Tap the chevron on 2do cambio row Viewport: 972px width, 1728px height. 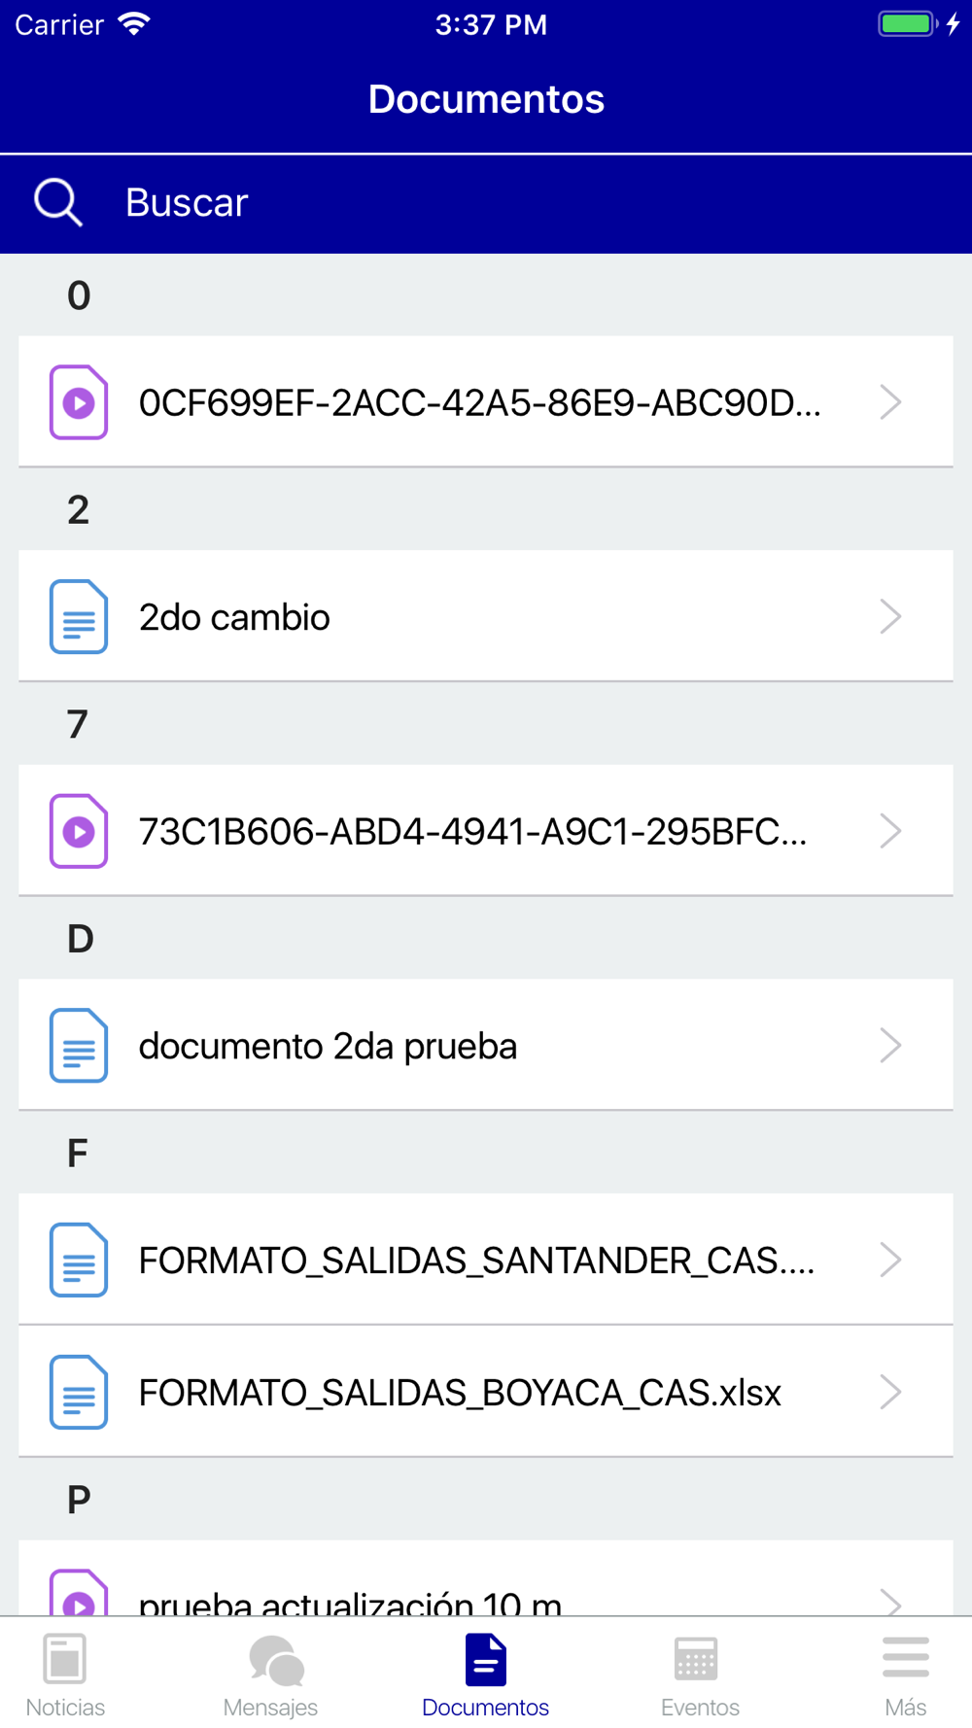pyautogui.click(x=890, y=617)
